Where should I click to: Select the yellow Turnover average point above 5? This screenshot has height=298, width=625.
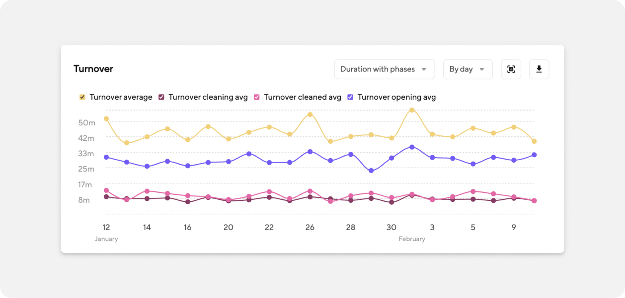point(473,128)
